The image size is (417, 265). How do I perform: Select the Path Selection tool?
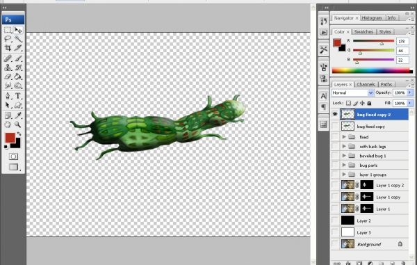[x=8, y=105]
